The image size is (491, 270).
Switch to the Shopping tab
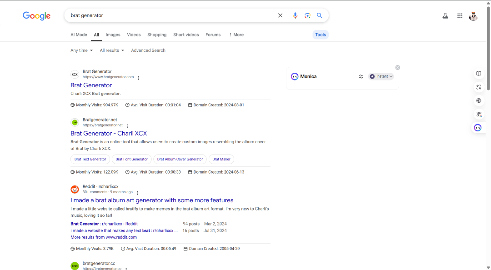[157, 35]
